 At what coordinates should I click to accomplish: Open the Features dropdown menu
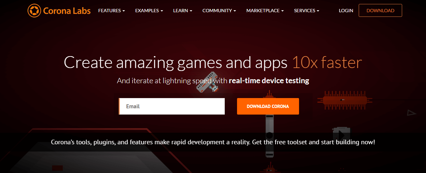tap(112, 11)
